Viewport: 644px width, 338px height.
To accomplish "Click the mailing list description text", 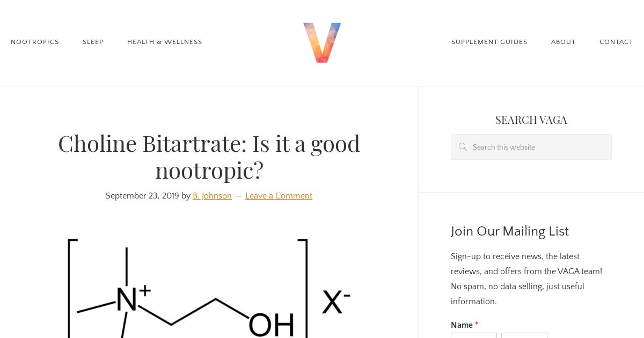I will [x=527, y=279].
